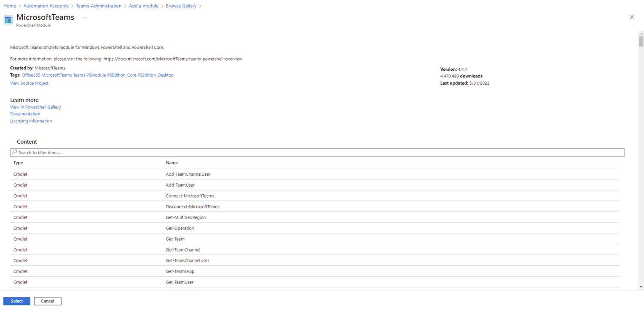This screenshot has height=313, width=644.
Task: Navigate to Home breadcrumb
Action: pyautogui.click(x=10, y=6)
